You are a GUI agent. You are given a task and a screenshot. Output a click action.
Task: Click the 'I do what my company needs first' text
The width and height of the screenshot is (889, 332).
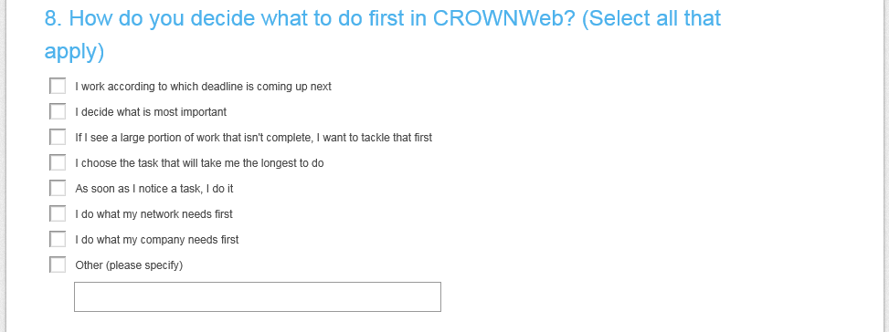[x=157, y=240]
